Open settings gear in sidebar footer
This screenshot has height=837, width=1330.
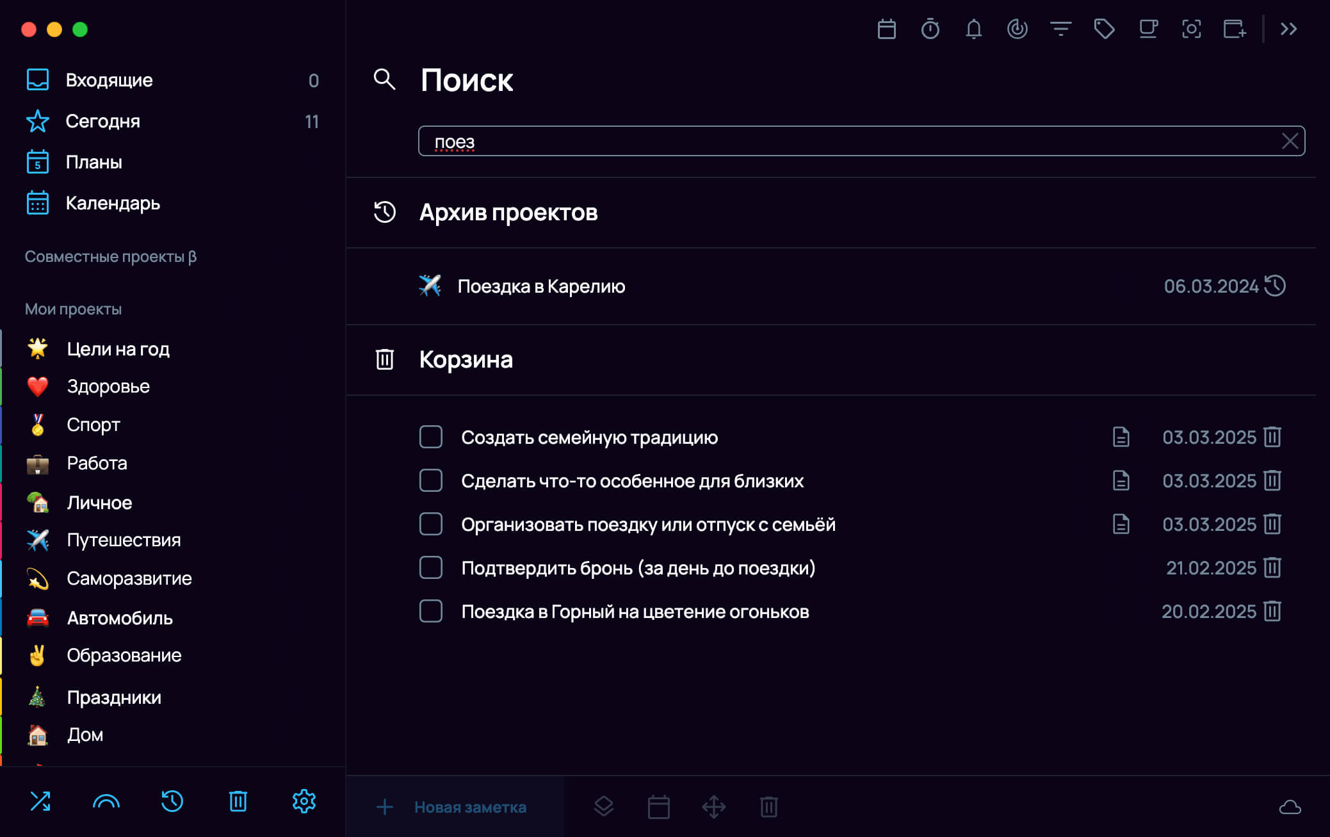tap(304, 801)
